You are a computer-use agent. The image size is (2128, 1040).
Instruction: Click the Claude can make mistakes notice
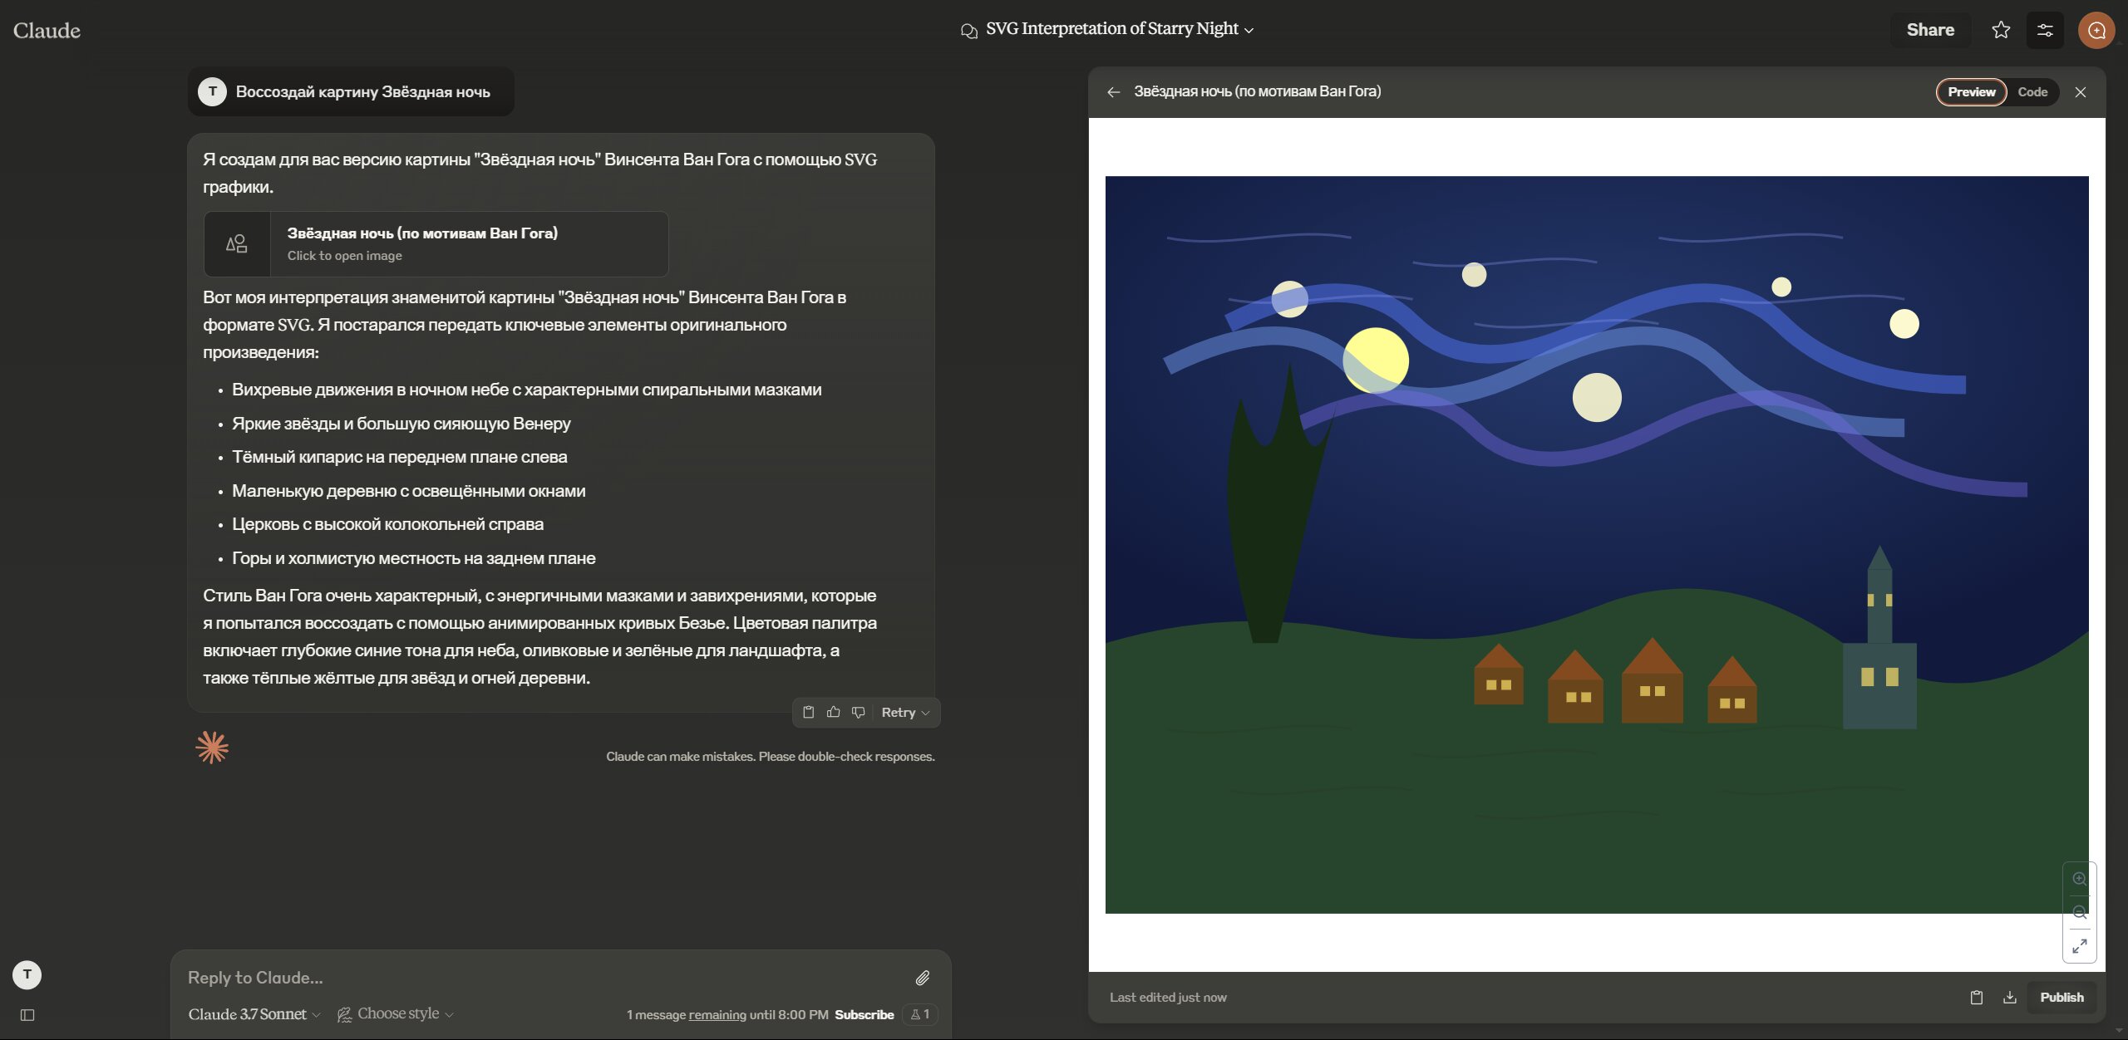(x=770, y=757)
